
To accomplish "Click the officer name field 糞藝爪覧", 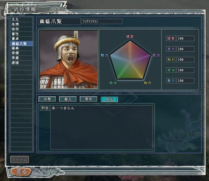I will coord(59,21).
